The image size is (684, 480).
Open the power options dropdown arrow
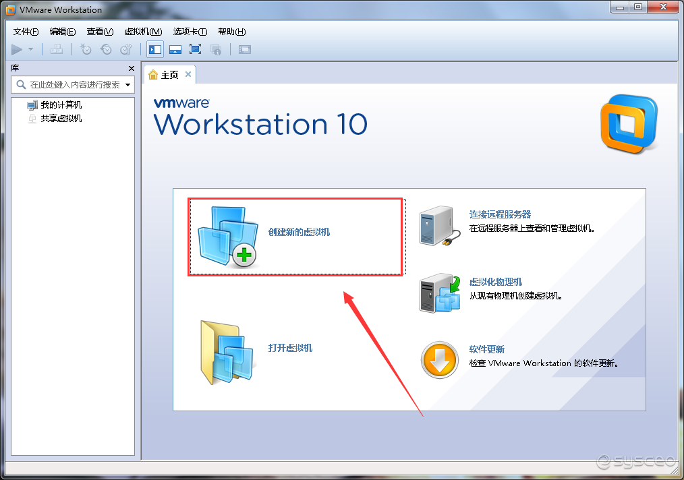pos(30,49)
